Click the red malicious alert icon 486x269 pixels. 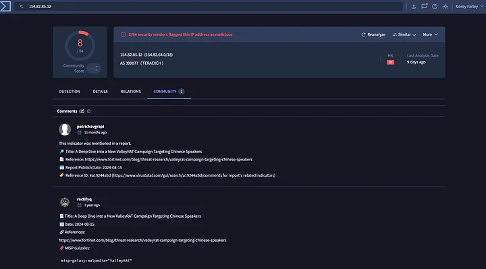coord(124,34)
